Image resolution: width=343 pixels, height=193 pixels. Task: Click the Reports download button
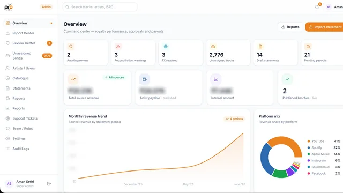point(290,27)
